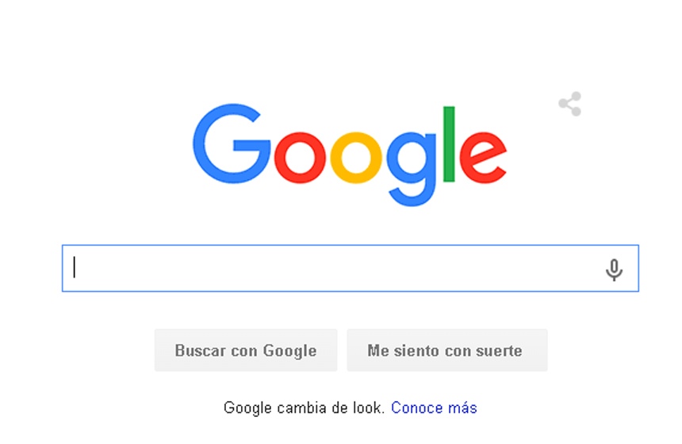Click the word look in the notice text
Screen dimensions: 682x444
tap(369, 408)
